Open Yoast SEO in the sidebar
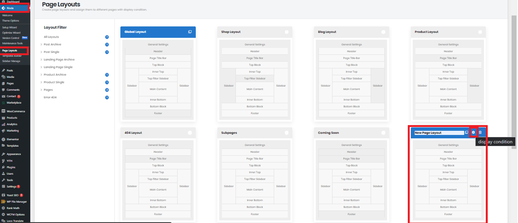Screen dimensions: 518x223 pos(13,195)
